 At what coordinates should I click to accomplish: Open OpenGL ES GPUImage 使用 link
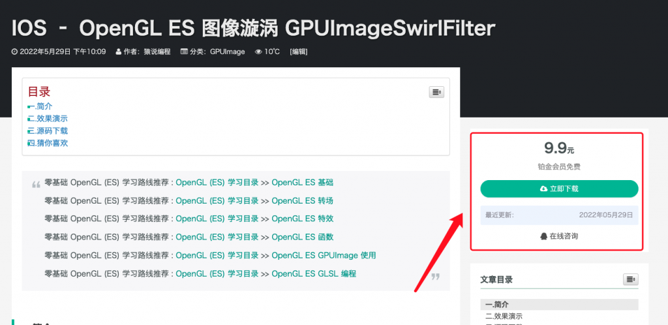point(324,256)
